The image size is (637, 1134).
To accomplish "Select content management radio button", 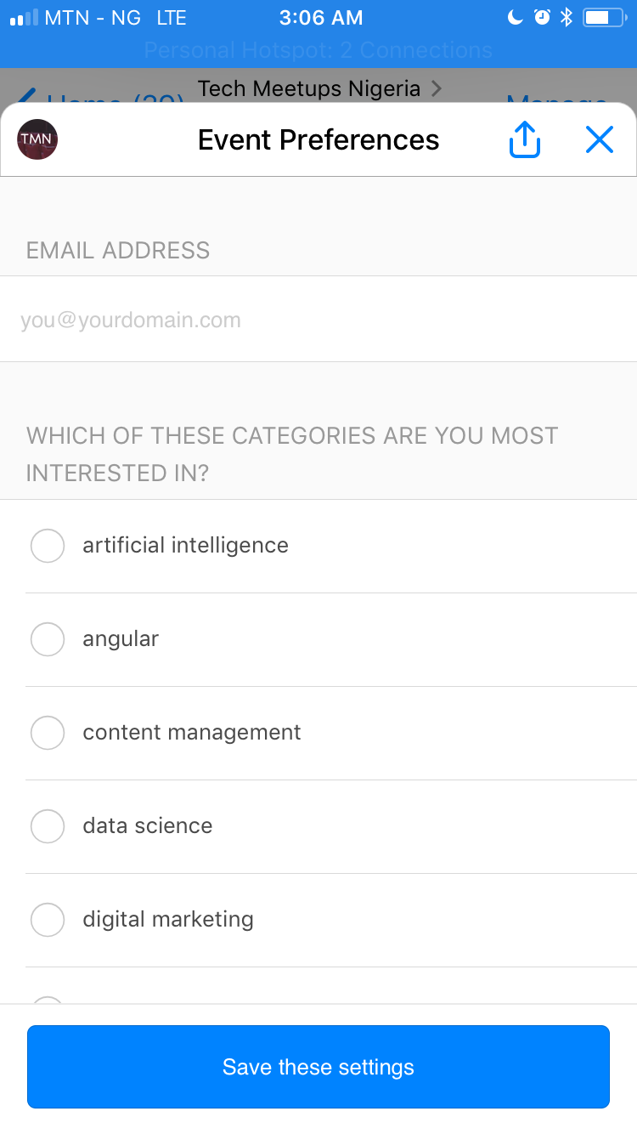I will coord(48,733).
